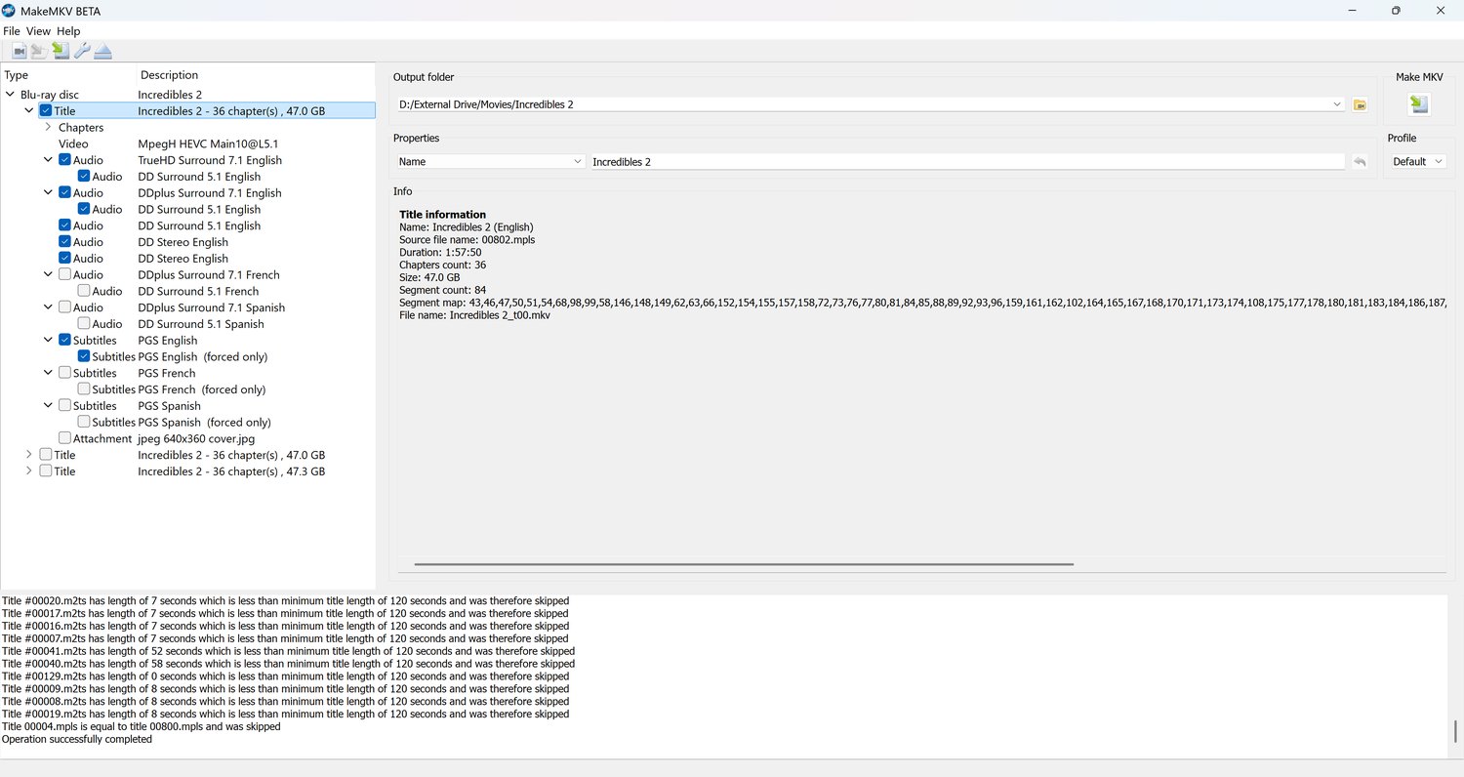Open the Properties Name dropdown
The width and height of the screenshot is (1464, 777).
point(491,162)
